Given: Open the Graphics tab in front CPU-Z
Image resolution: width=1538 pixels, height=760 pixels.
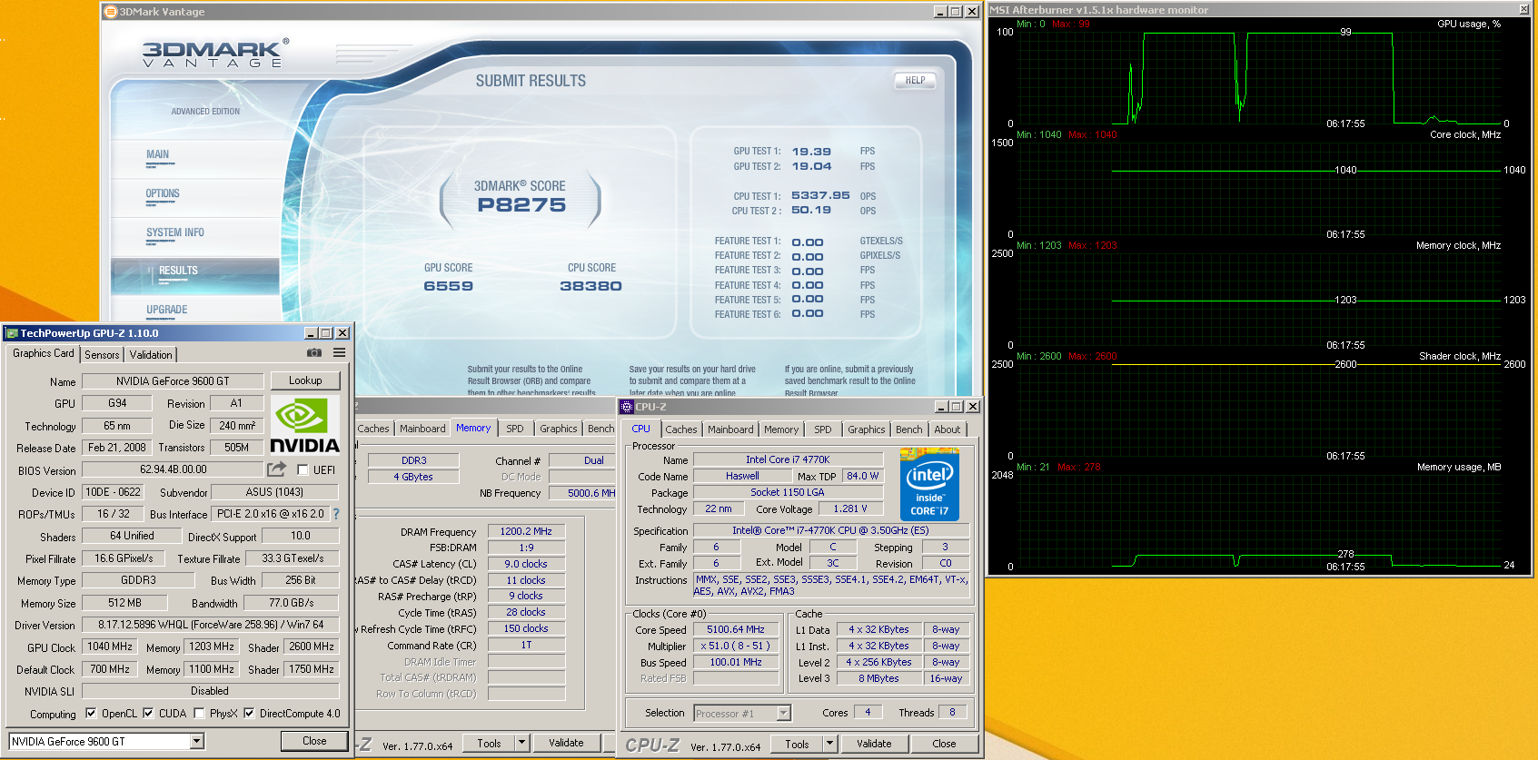Looking at the screenshot, I should 867,429.
